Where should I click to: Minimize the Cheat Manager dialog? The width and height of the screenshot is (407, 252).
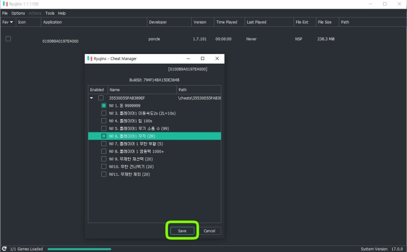(188, 59)
